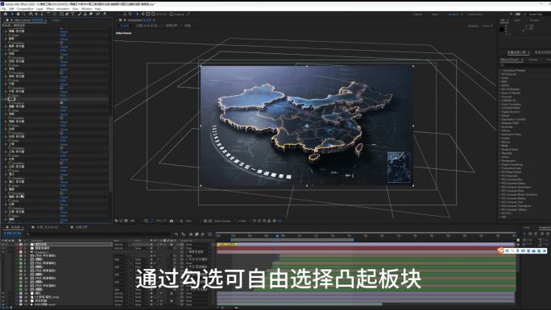Select the Selection arrow tool

[11, 14]
